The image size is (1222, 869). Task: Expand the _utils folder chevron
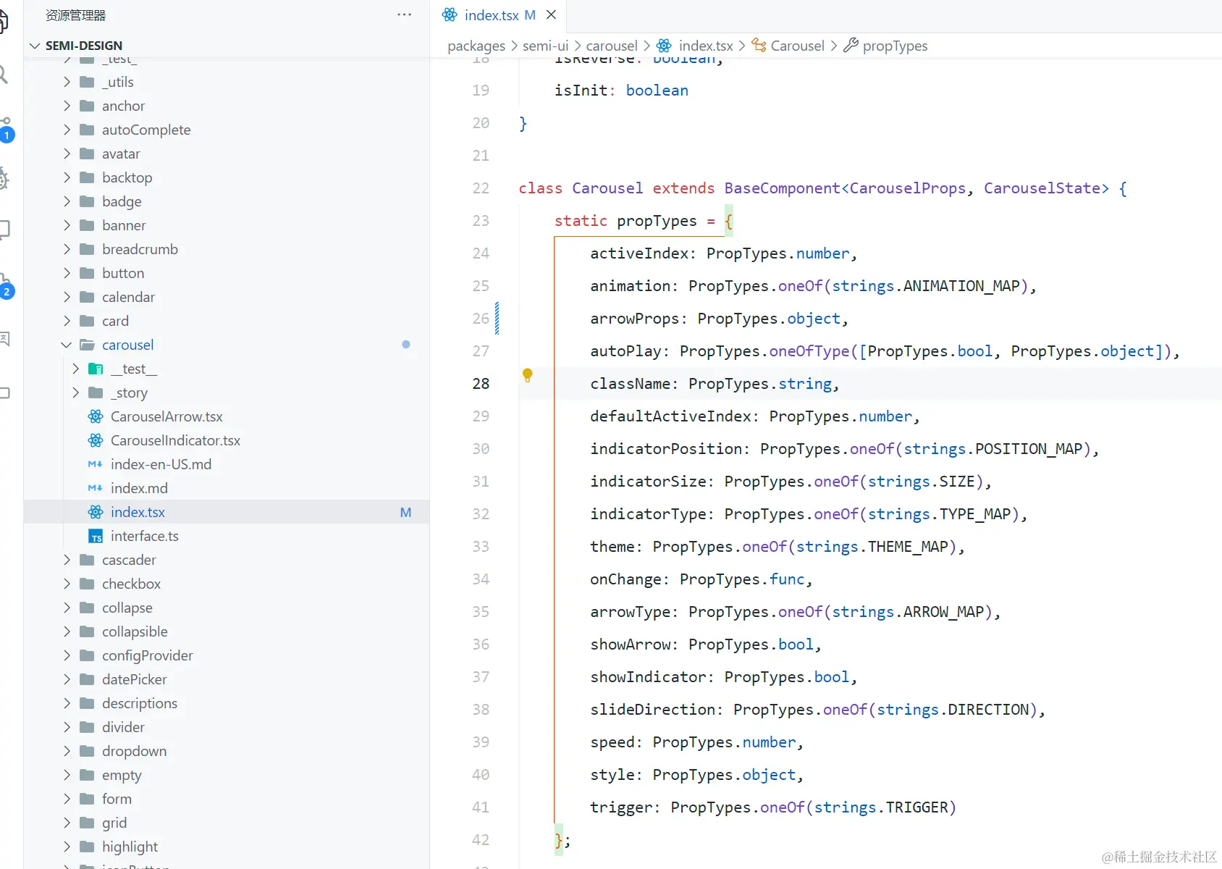[x=67, y=82]
